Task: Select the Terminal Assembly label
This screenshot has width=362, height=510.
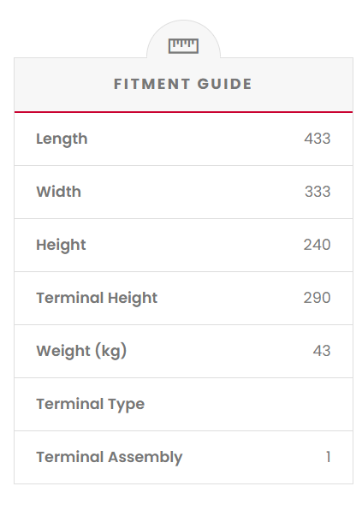Action: click(110, 457)
